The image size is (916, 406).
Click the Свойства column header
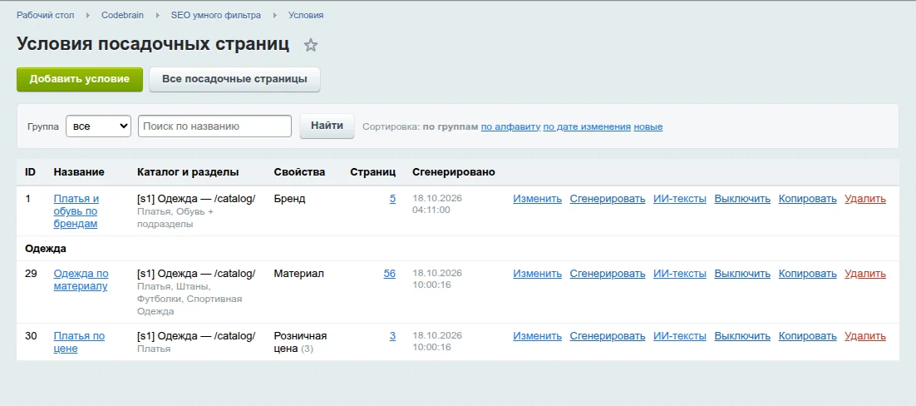tap(299, 172)
